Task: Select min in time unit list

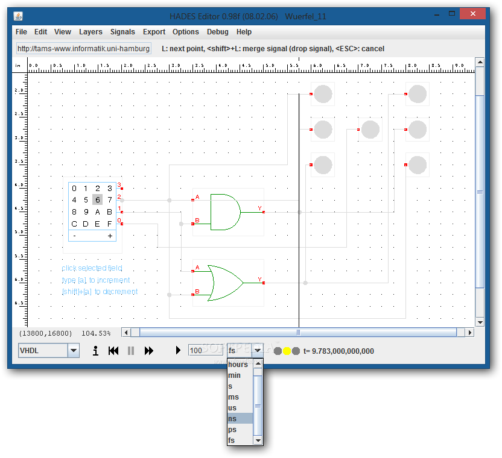Action: [240, 375]
